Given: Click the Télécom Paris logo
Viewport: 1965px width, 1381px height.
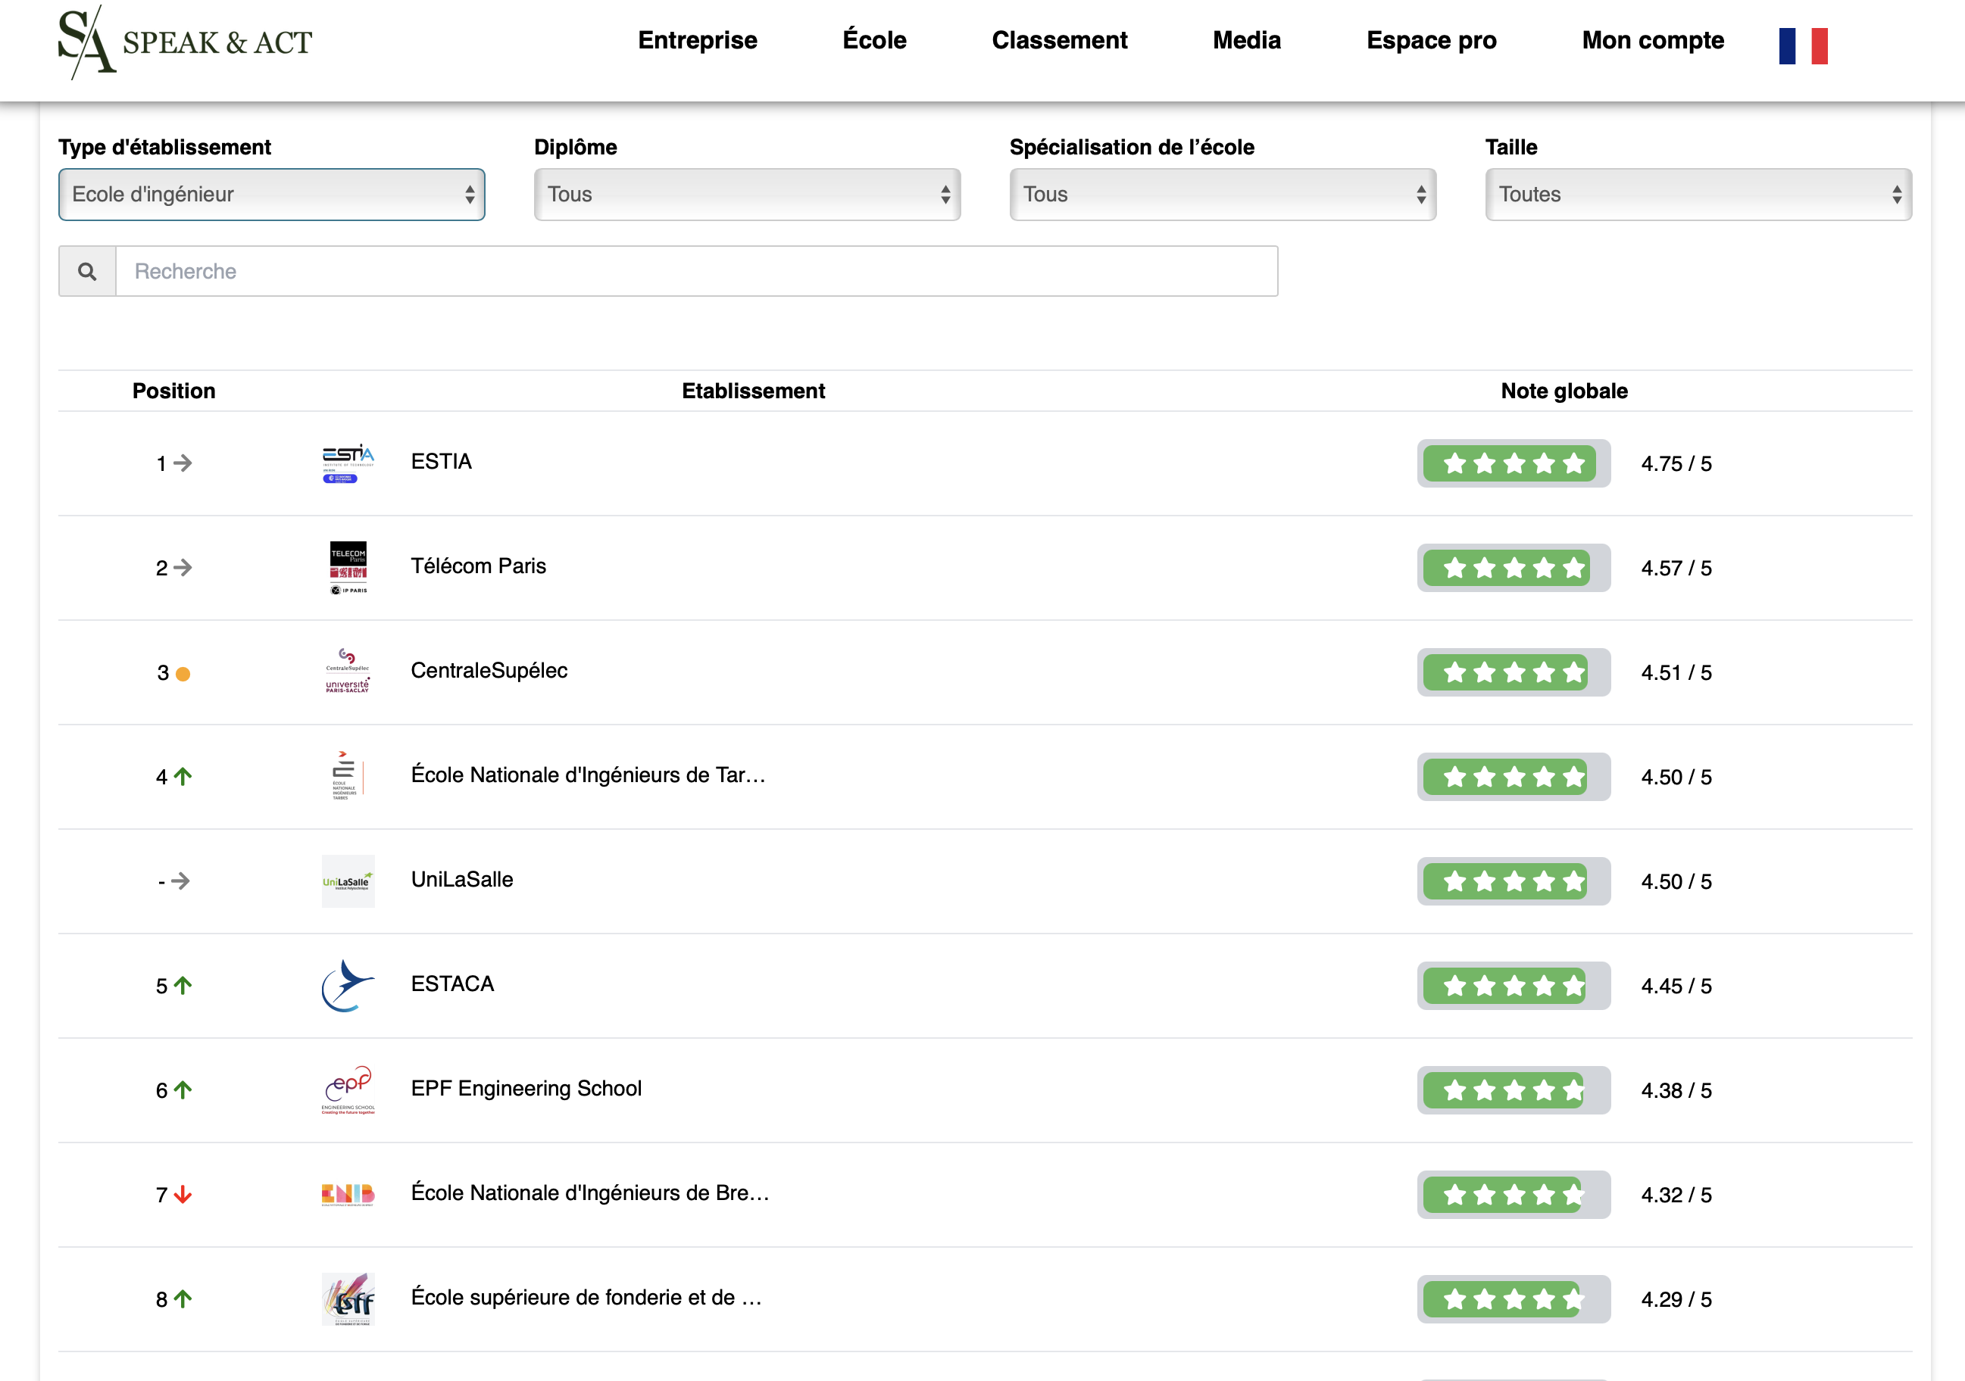Looking at the screenshot, I should pos(348,567).
